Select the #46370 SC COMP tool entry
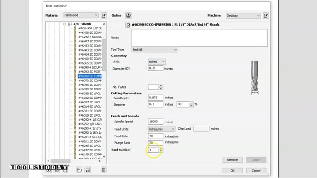Image resolution: width=317 pixels, height=178 pixels. pos(90,80)
